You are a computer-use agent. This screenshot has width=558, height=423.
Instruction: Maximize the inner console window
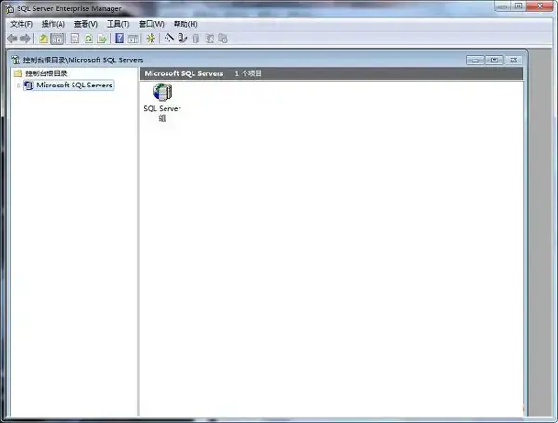(x=495, y=59)
